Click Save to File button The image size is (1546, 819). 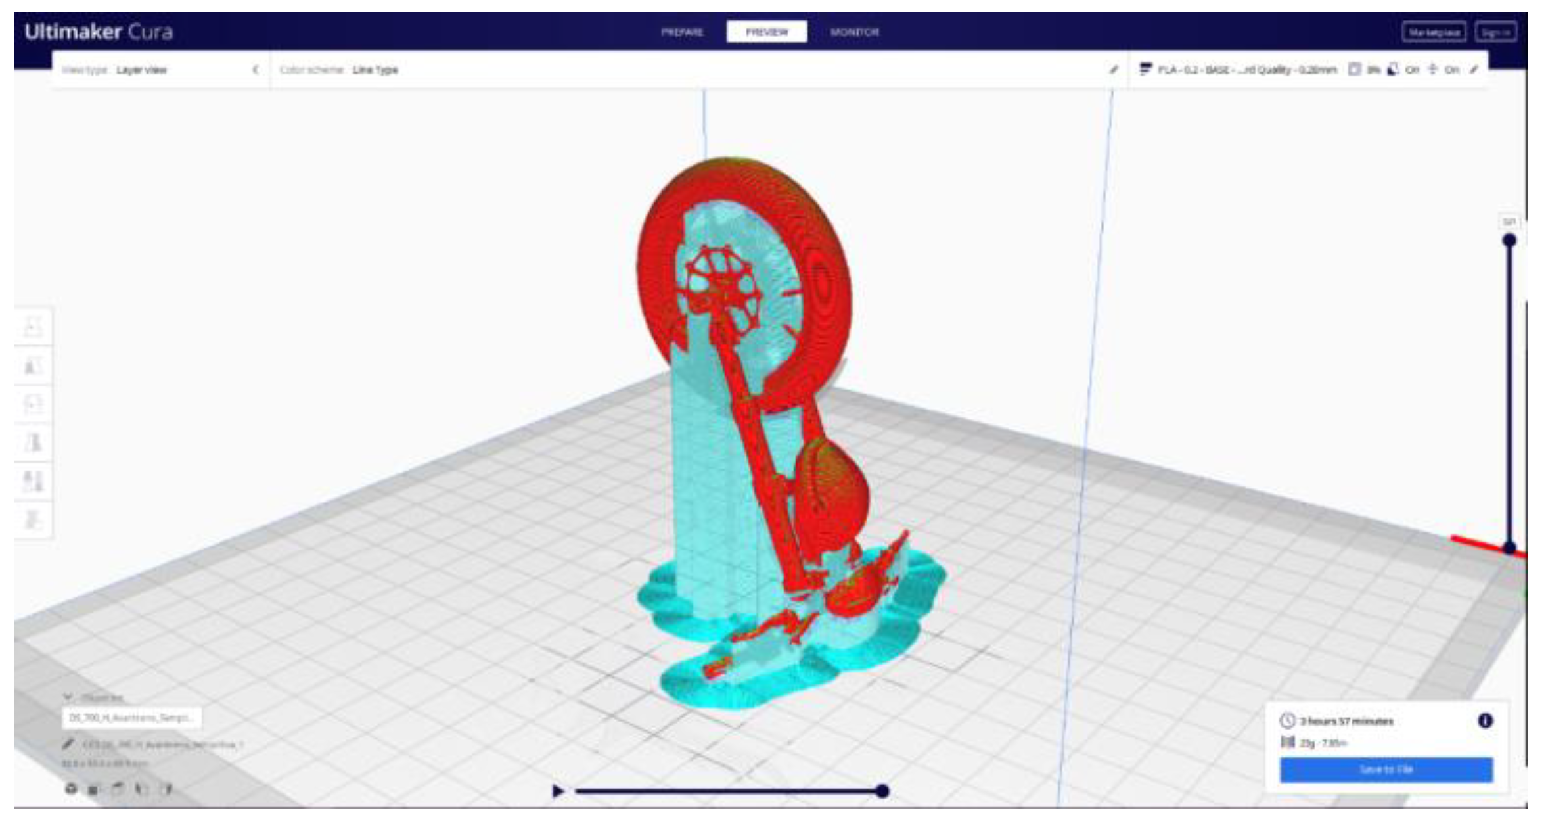pyautogui.click(x=1386, y=769)
